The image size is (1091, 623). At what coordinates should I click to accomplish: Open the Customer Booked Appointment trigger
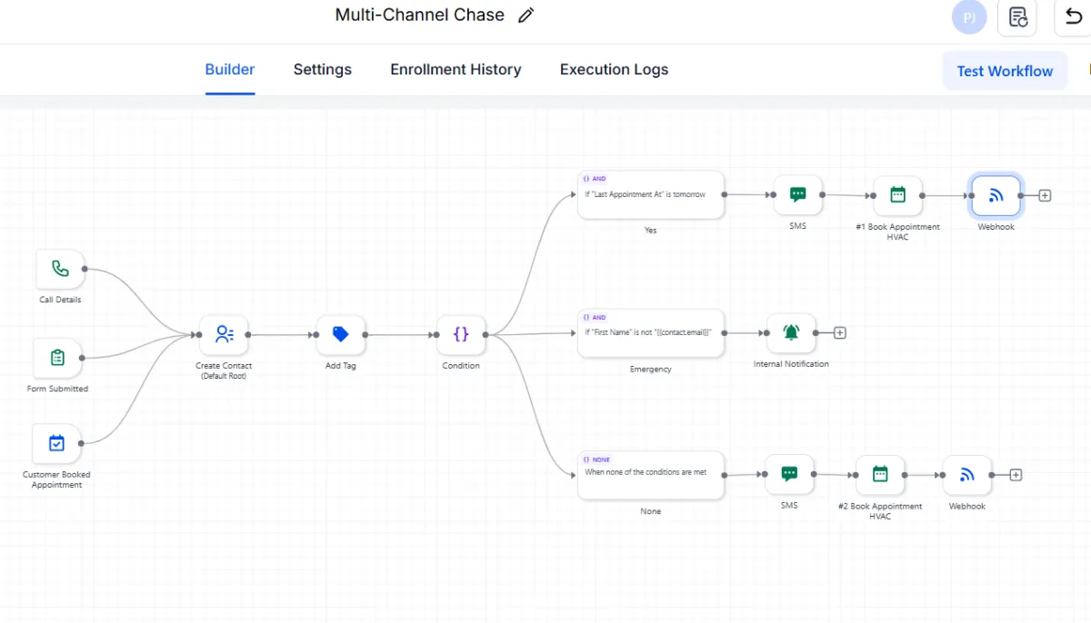click(56, 443)
